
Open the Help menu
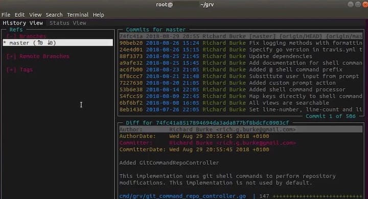[98, 15]
